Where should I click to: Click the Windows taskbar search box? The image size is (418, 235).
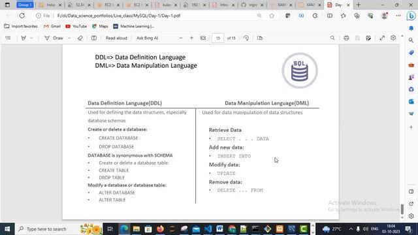(59, 229)
